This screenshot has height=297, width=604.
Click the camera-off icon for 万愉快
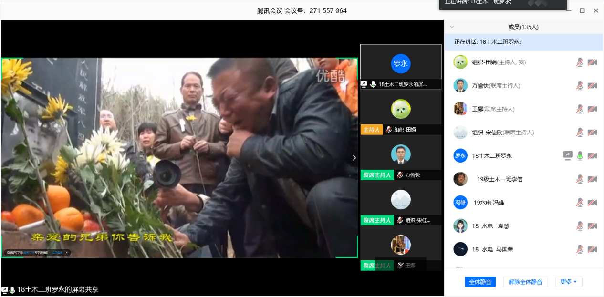(x=592, y=85)
